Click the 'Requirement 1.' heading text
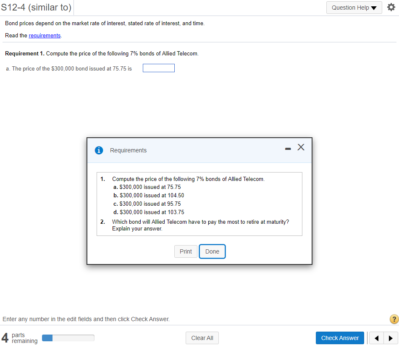 [25, 53]
